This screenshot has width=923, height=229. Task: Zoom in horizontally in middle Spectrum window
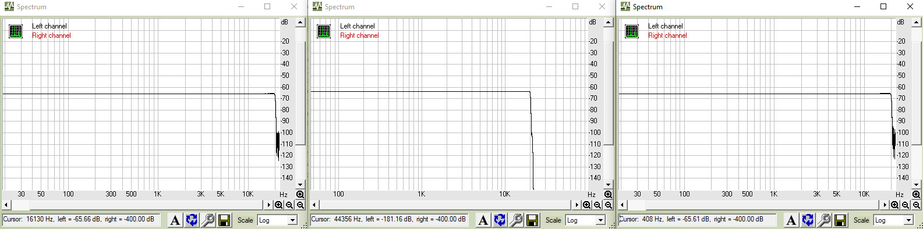587,205
